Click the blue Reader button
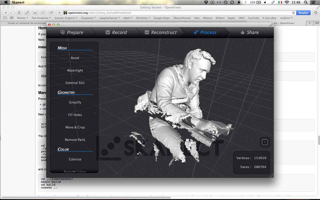 click(303, 12)
